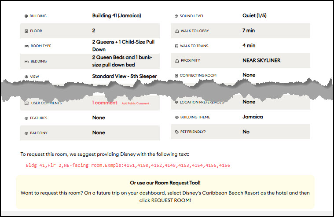Click the 'None' value in Features row
Viewport: 334px width, 217px height.
coord(99,118)
